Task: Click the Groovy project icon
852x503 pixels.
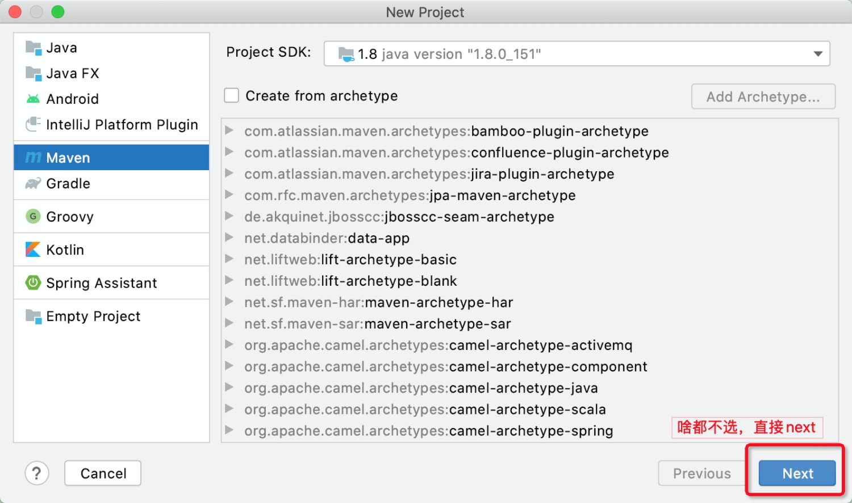Action: [x=34, y=217]
